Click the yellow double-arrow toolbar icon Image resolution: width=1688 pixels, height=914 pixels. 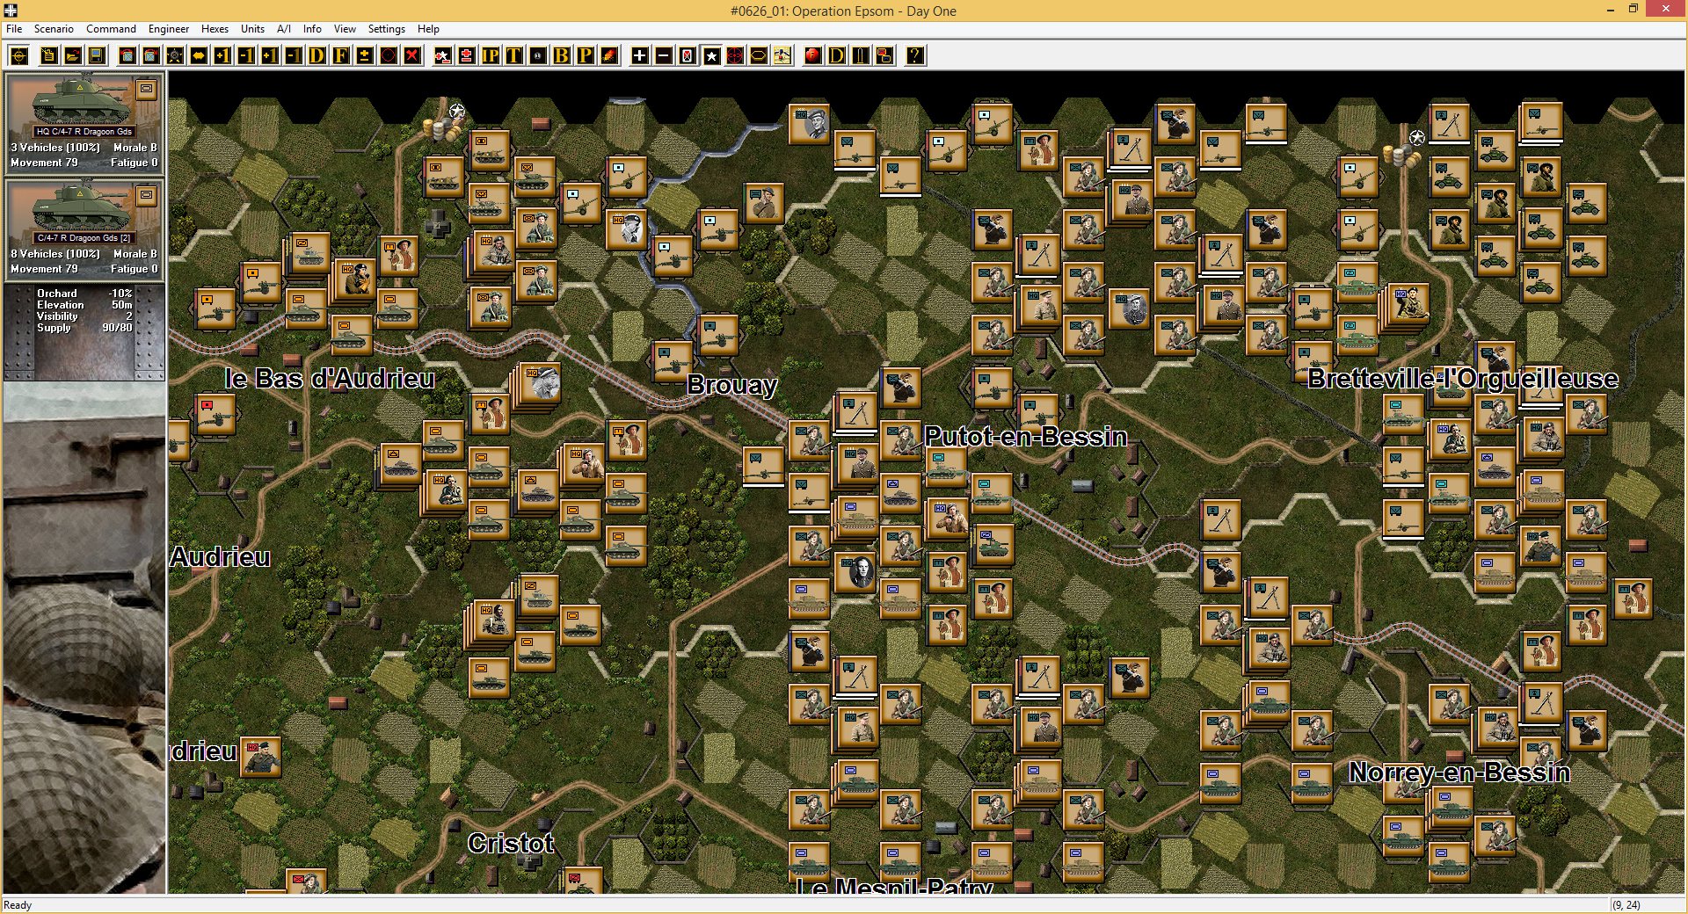[199, 56]
